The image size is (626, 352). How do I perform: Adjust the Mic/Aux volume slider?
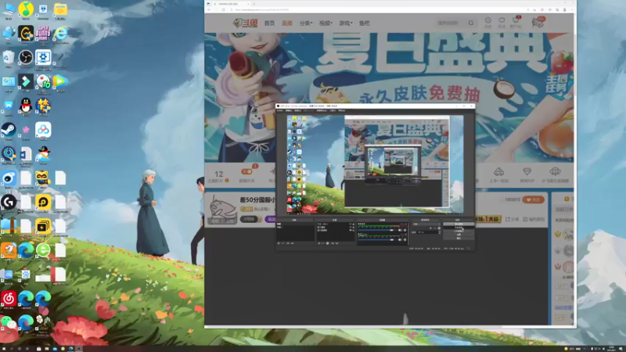coord(376,240)
